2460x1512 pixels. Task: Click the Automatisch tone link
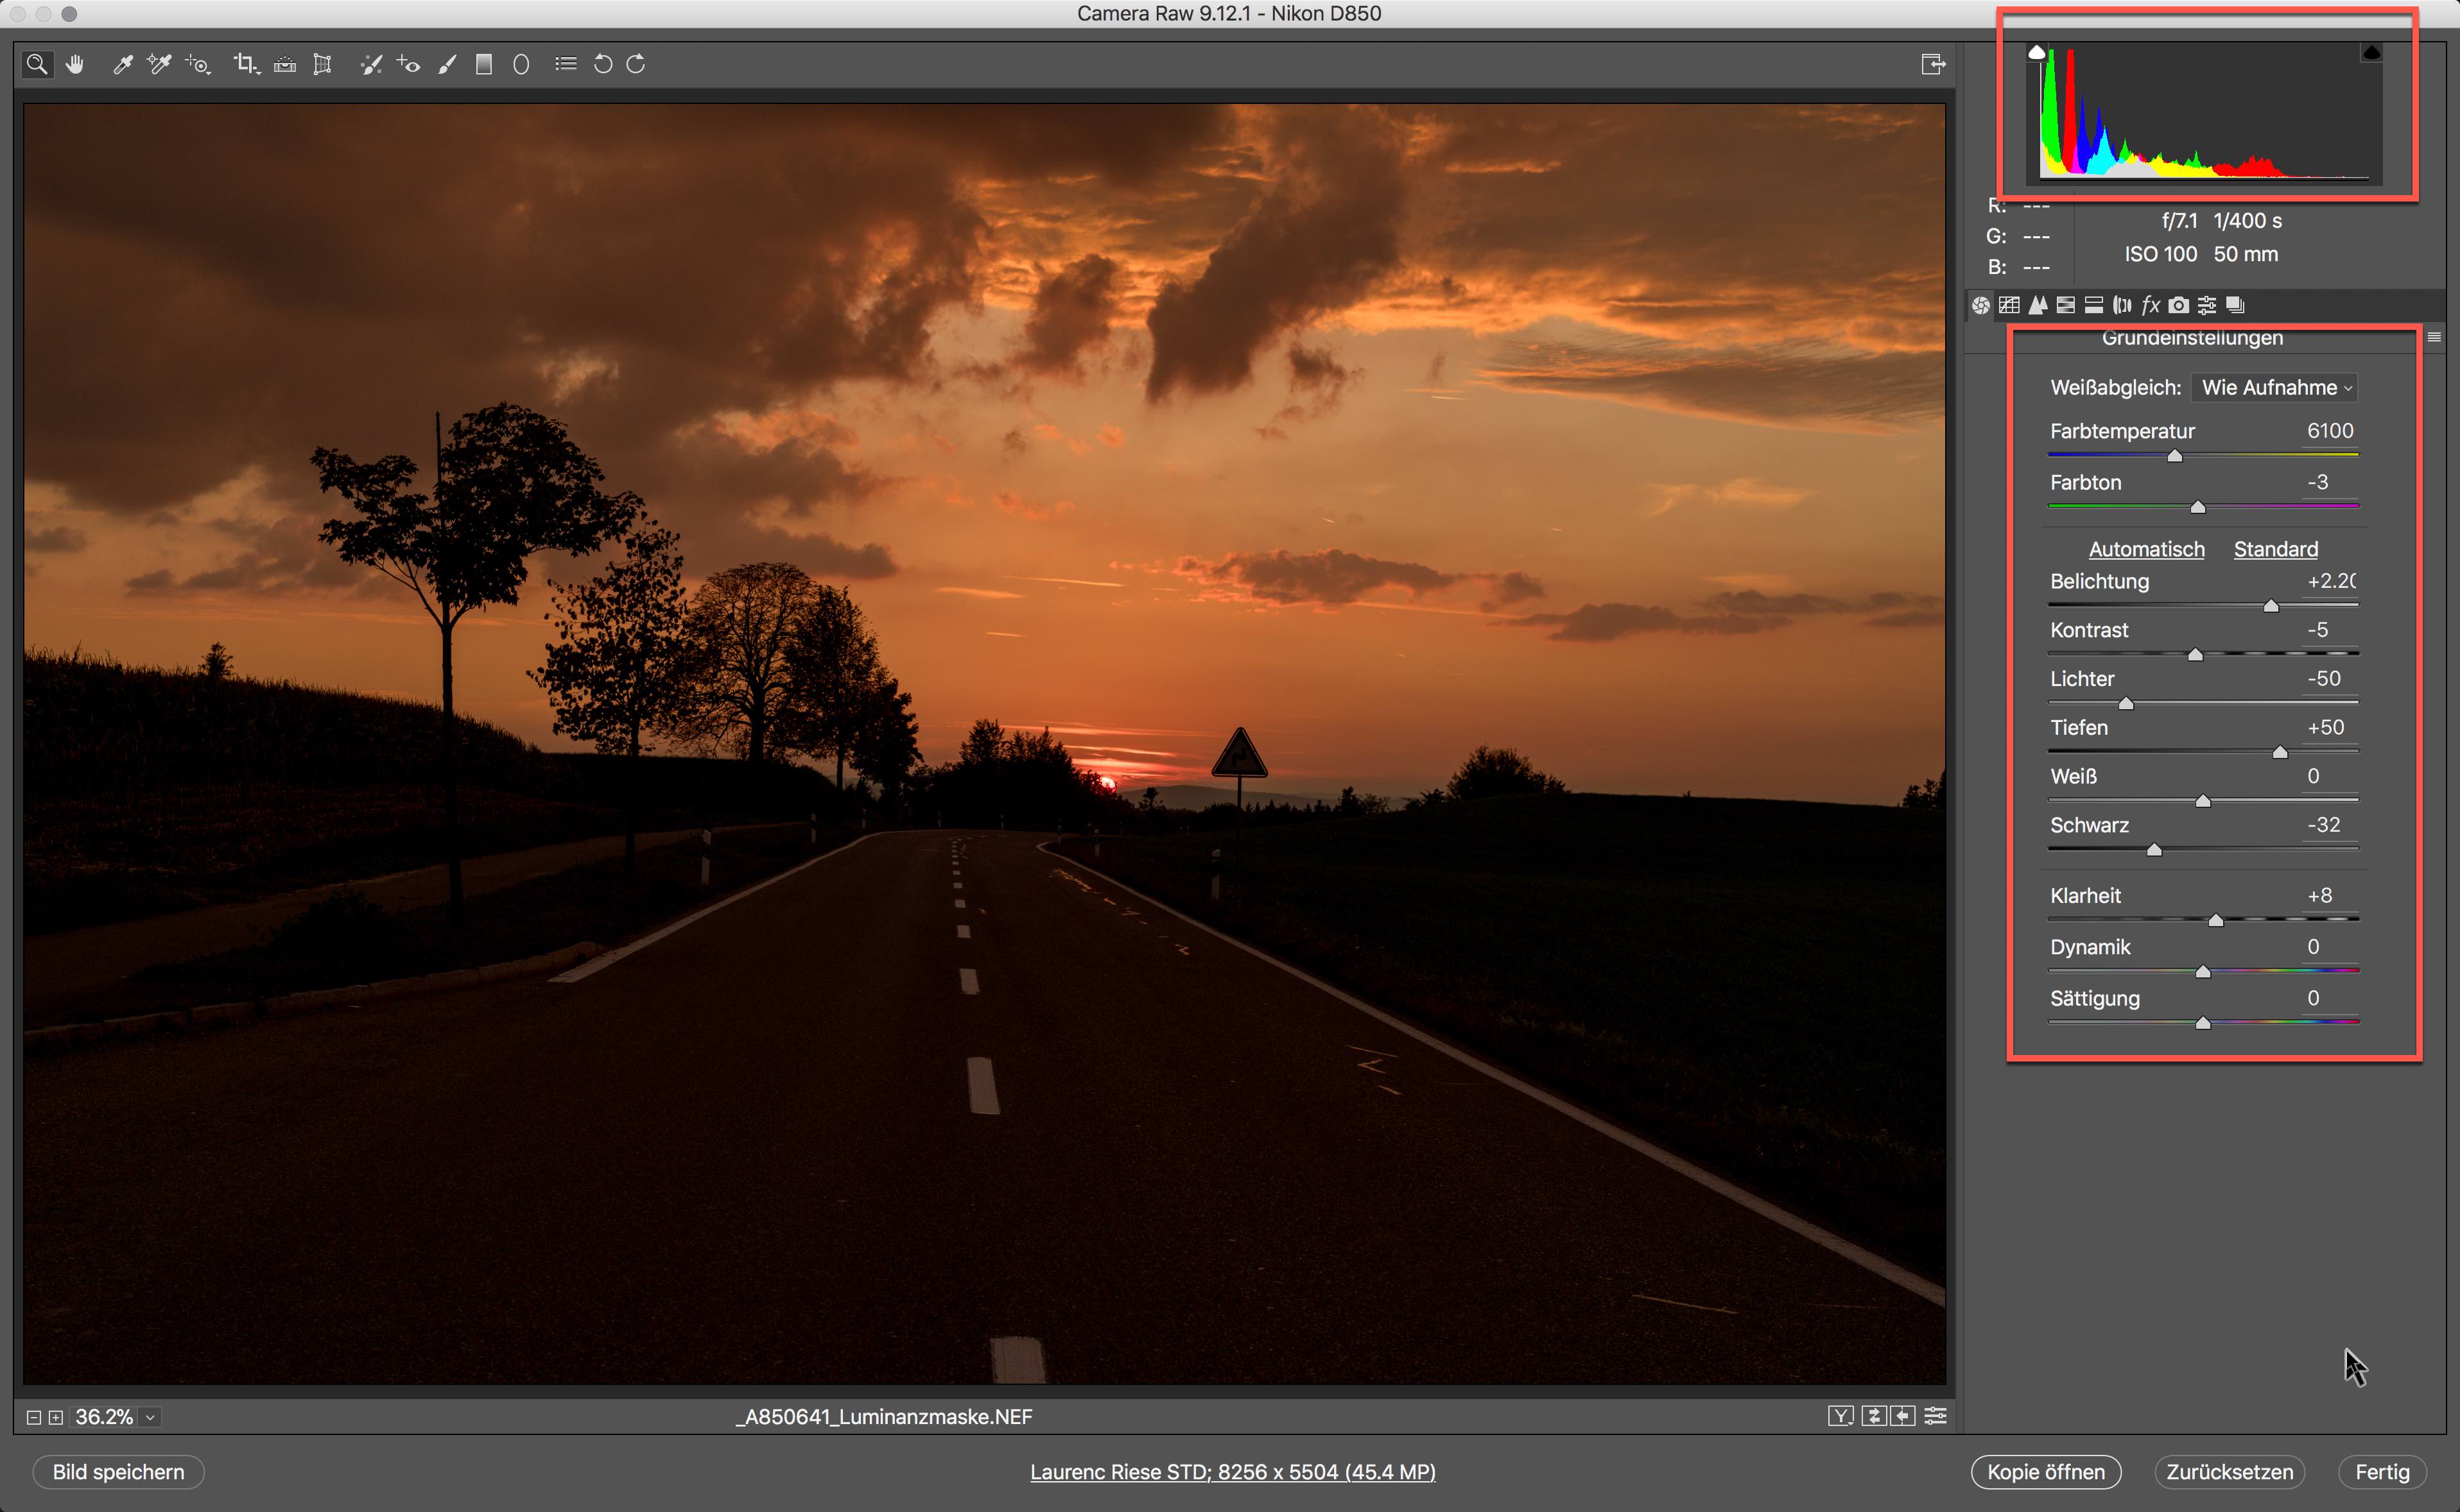2146,549
